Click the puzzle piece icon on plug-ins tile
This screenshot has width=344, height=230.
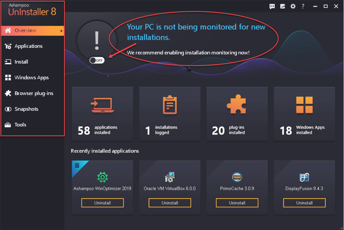pos(237,104)
